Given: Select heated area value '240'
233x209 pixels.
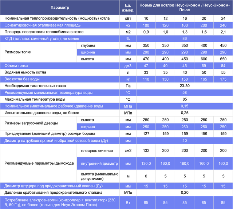Looking at the screenshot, I should [223, 25].
